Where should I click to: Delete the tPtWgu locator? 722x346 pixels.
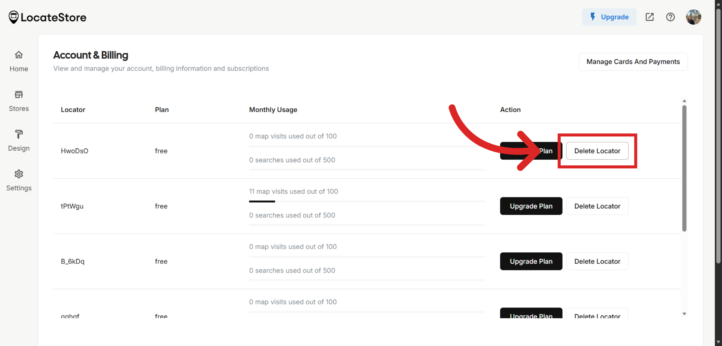pyautogui.click(x=597, y=206)
